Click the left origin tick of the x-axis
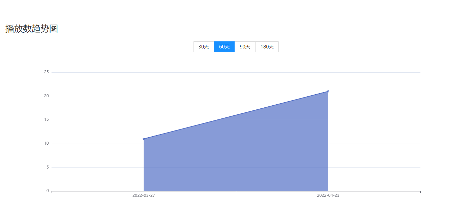Screen dimensions: 450x219 (52, 192)
